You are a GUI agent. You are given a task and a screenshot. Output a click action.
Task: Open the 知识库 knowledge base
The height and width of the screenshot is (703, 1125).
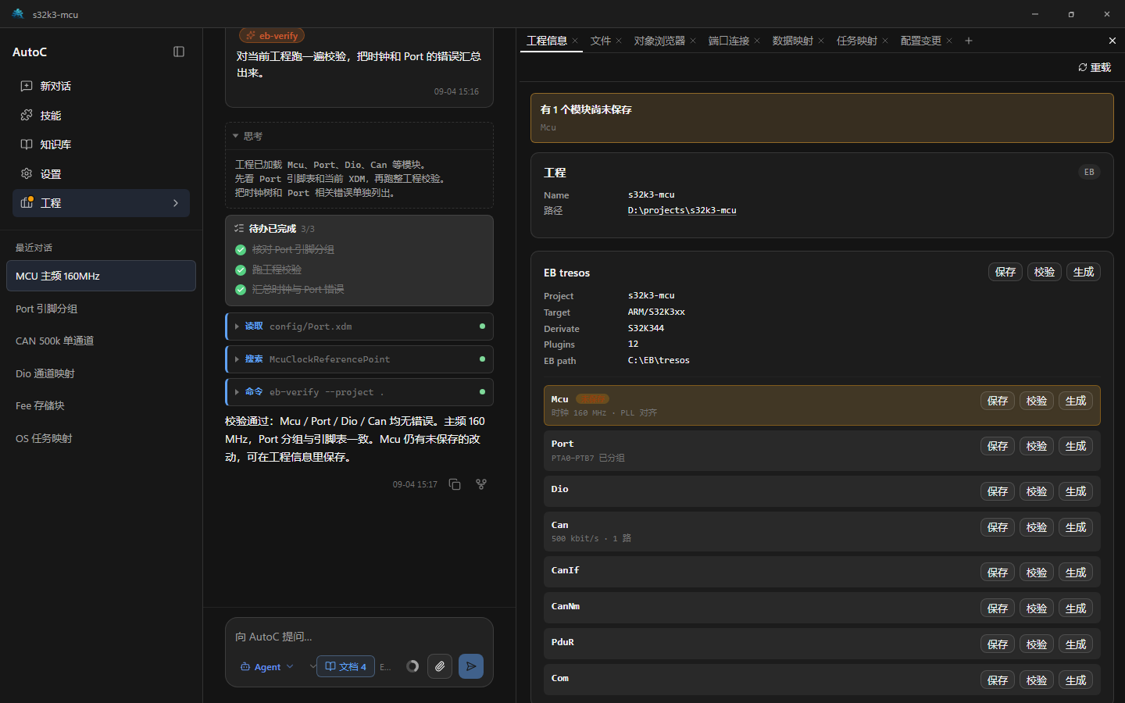click(x=101, y=145)
